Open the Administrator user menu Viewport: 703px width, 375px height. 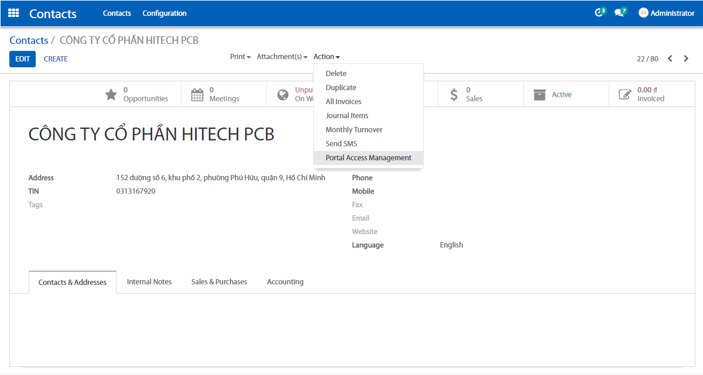pyautogui.click(x=666, y=13)
